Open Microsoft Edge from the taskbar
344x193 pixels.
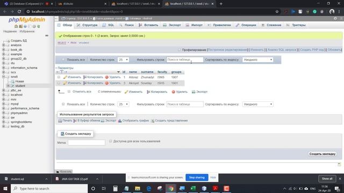pyautogui.click(x=149, y=188)
